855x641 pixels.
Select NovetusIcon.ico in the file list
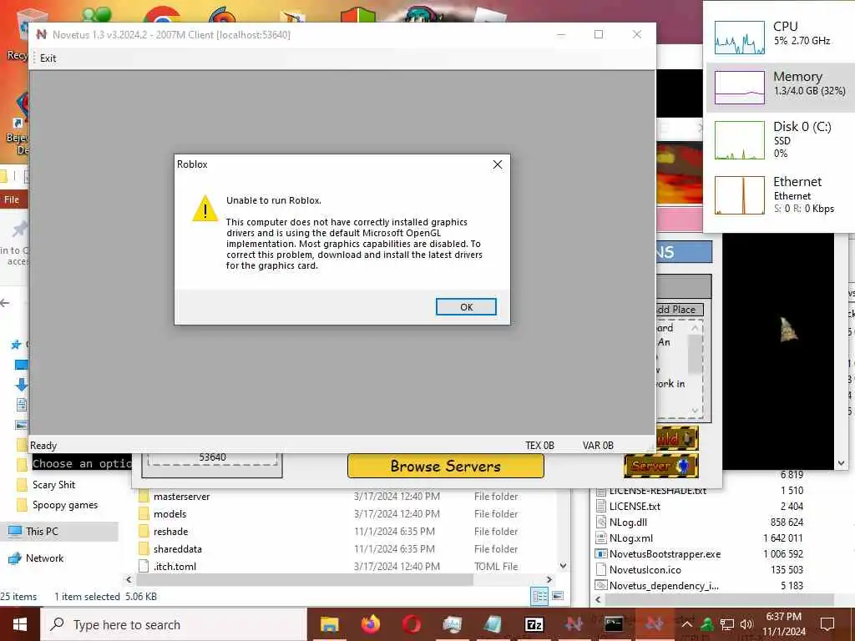pos(645,569)
